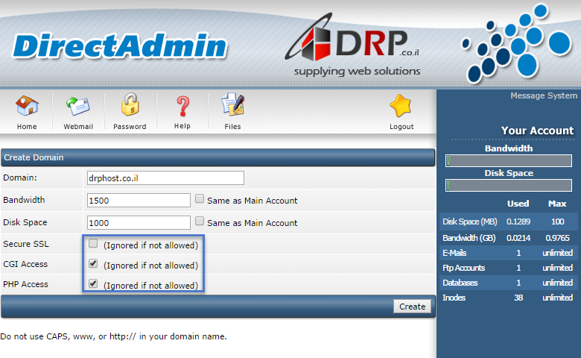Focus the Bandwidth input field
The width and height of the screenshot is (581, 358).
(139, 200)
